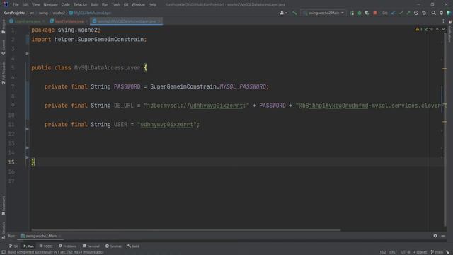Open the Bookmarks sidebar button
Viewport: 453px width, 255px height.
(3, 205)
